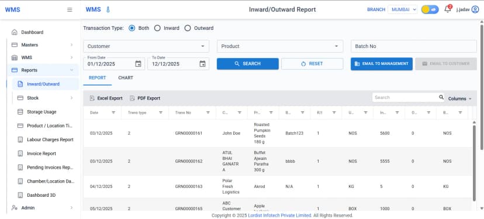Screen dimensions: 484x219
Task: Open filter menu on the In... inward column
Action: click(397, 112)
